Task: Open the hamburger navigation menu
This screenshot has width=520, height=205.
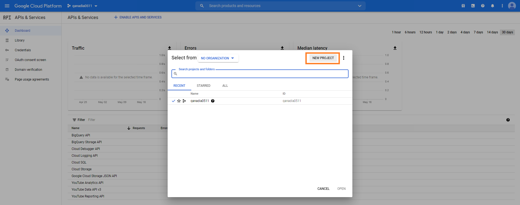Action: coord(7,6)
